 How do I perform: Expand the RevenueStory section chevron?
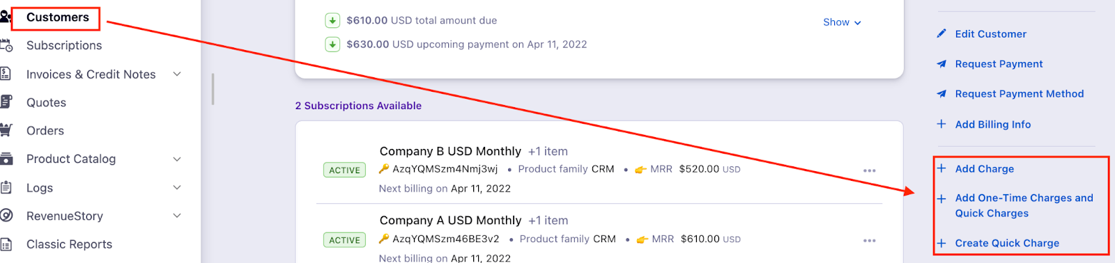(x=177, y=216)
